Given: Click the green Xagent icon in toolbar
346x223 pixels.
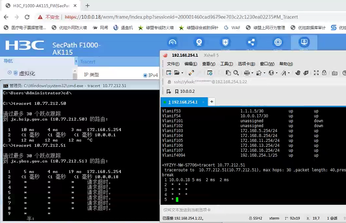Looking at the screenshot, I should 306,73.
